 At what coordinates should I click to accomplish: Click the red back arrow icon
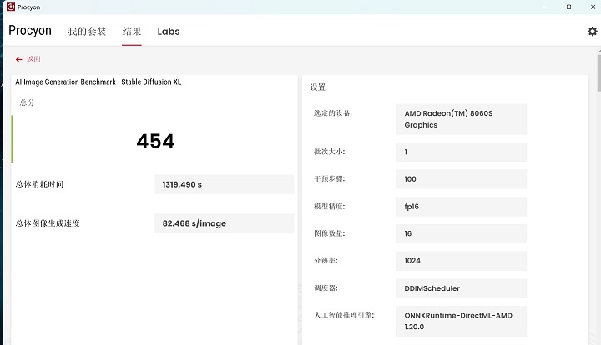point(18,60)
